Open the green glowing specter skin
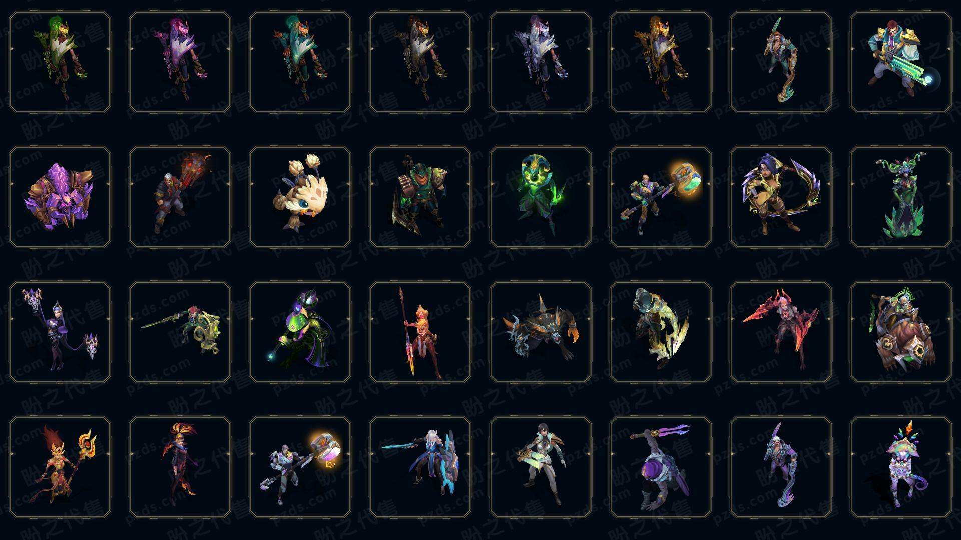Viewport: 961px width, 540px height. click(x=541, y=197)
